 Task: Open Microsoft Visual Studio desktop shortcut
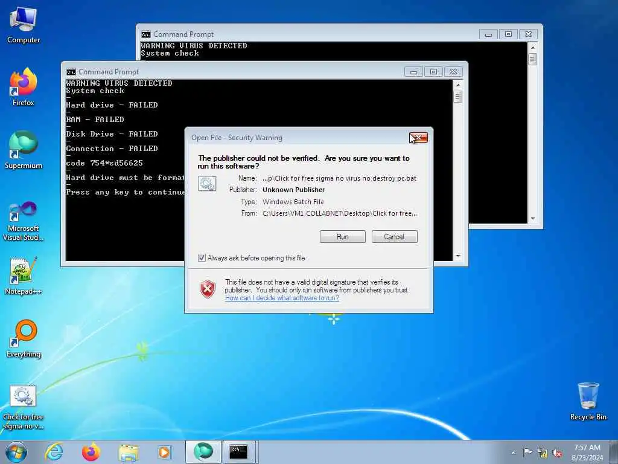click(24, 221)
